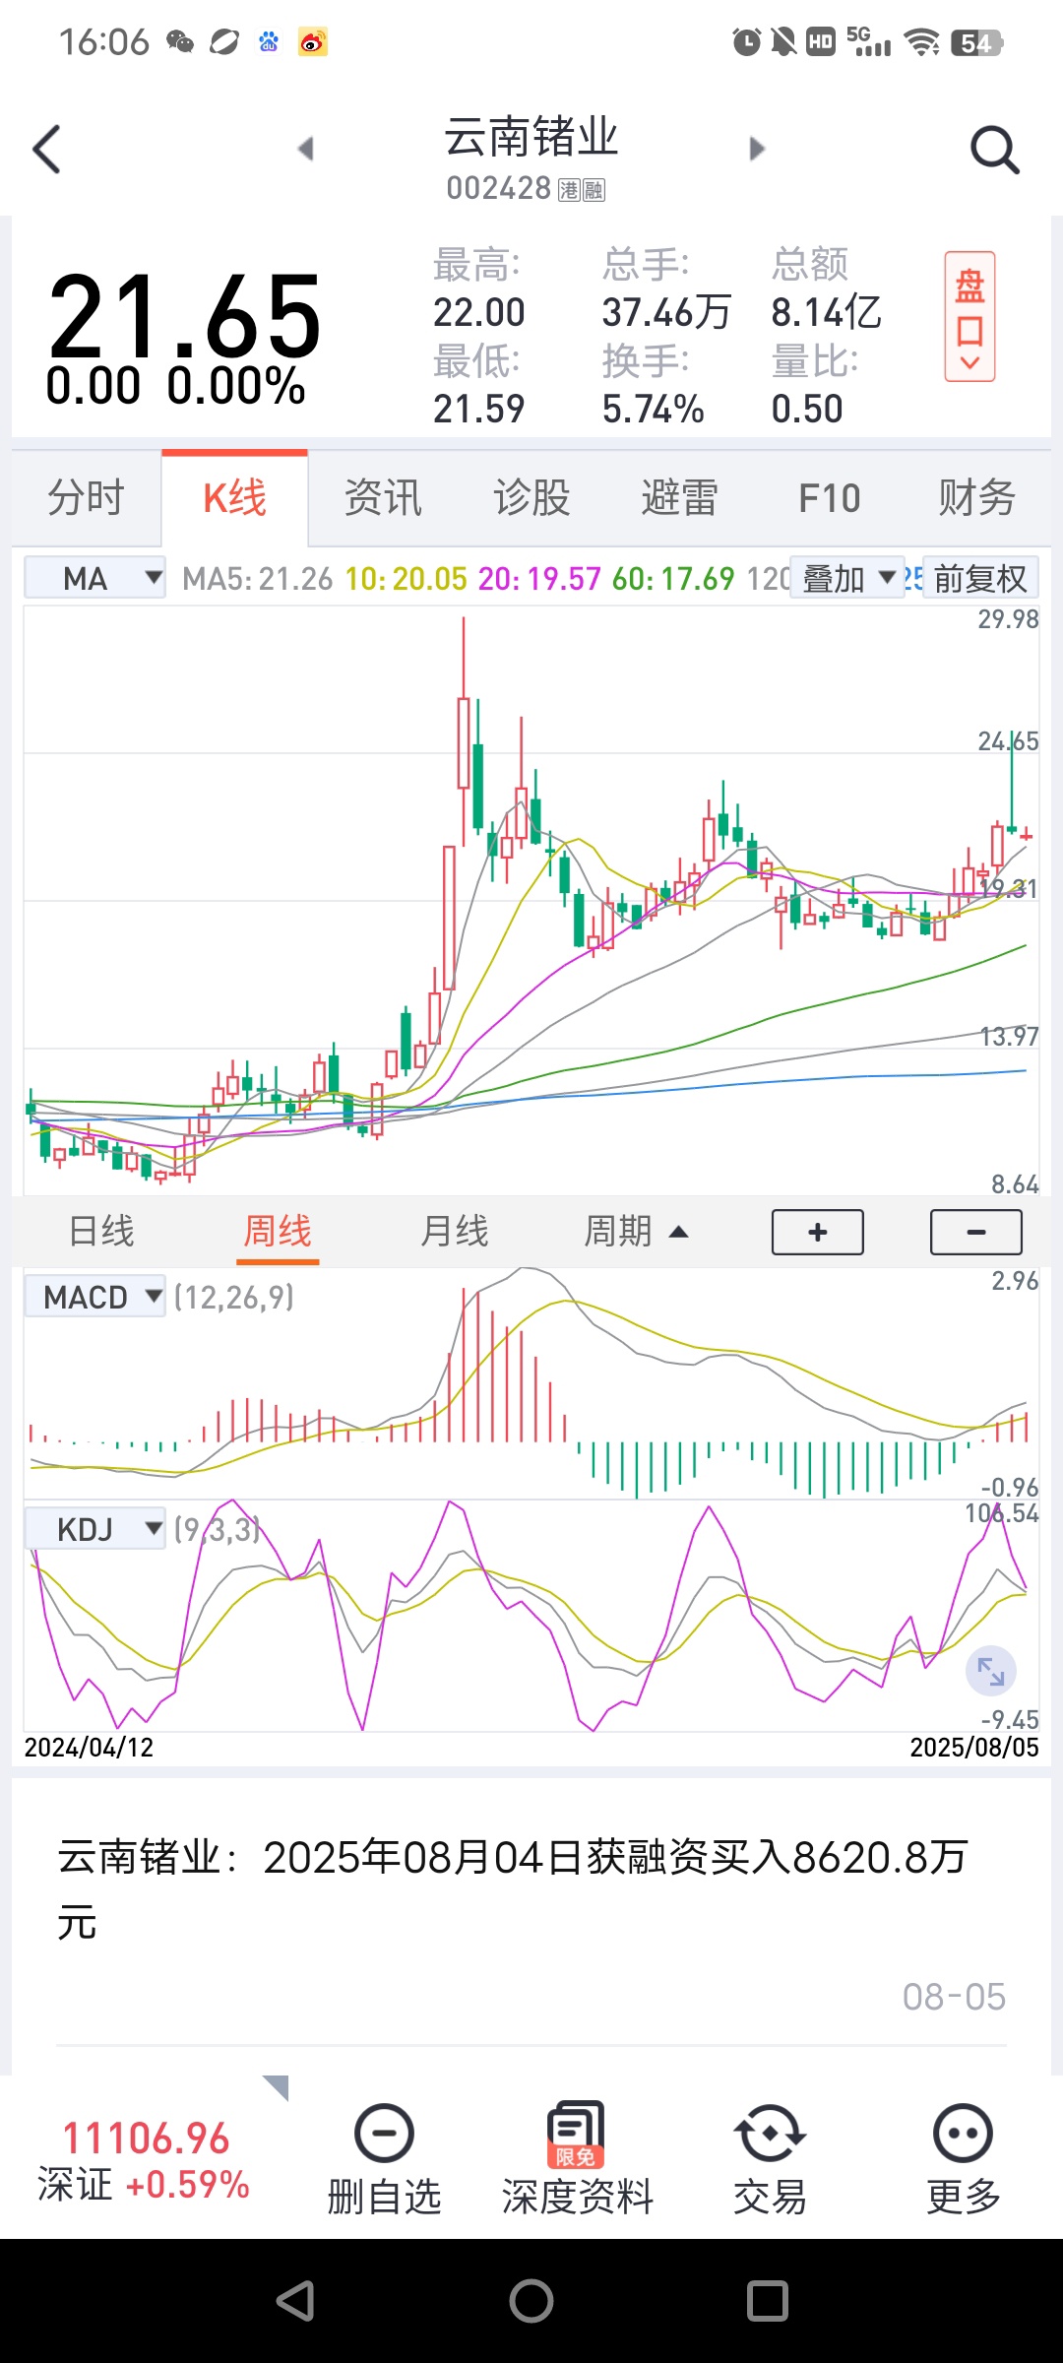
Task: Open the 诊股 tab
Action: (531, 497)
